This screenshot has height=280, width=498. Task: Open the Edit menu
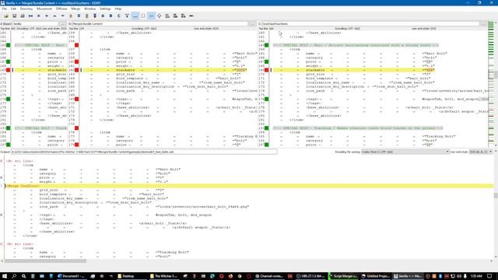(x=13, y=9)
